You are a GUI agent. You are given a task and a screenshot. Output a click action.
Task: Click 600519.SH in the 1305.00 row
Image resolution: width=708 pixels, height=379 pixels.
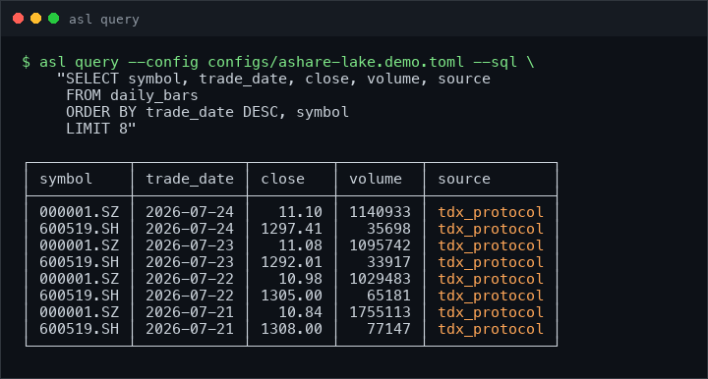point(79,296)
